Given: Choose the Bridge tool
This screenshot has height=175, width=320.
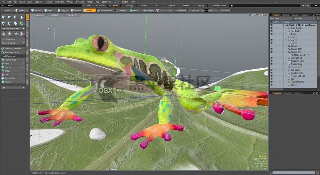Looking at the screenshot, I should coord(13,71).
